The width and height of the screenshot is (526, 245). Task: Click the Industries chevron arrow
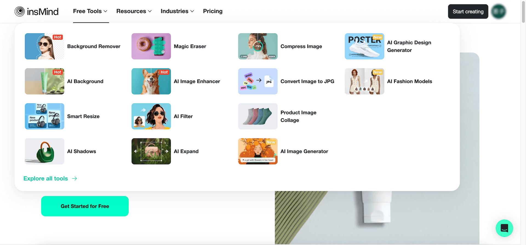[192, 11]
